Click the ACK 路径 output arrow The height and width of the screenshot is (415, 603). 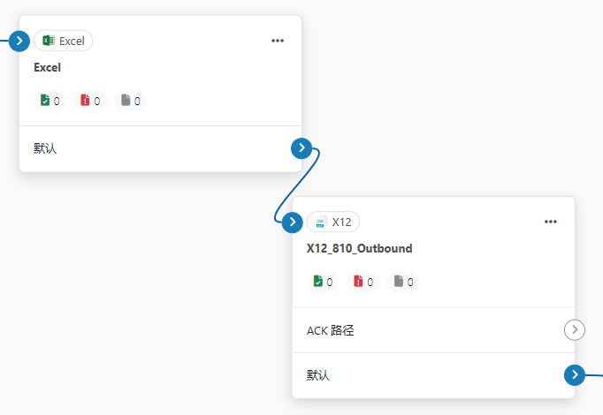pyautogui.click(x=575, y=330)
